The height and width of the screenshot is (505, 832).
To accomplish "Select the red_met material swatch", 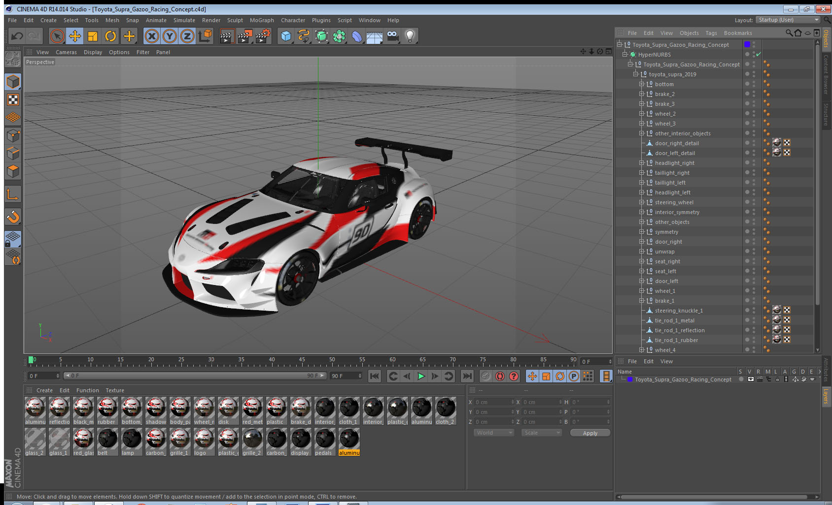I will [x=252, y=411].
